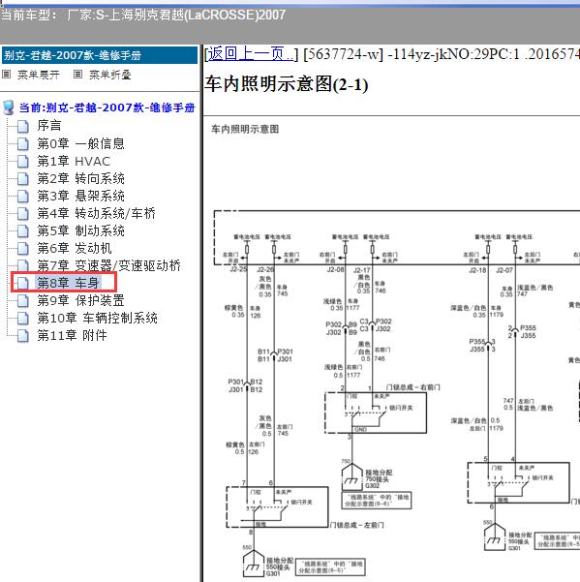Click the 返回上一页 back link
This screenshot has width=580, height=582.
(250, 54)
